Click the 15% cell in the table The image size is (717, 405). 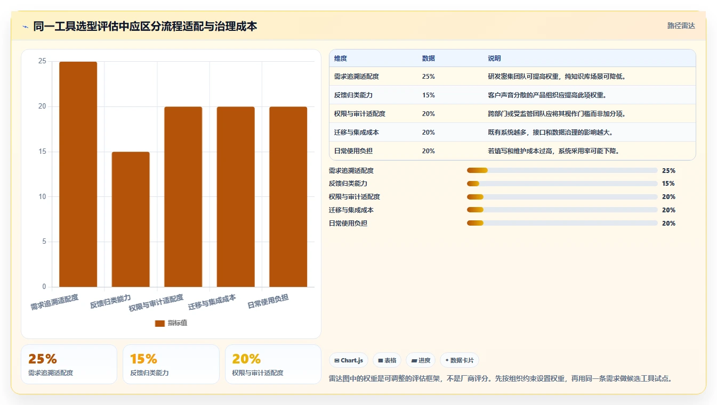[429, 95]
